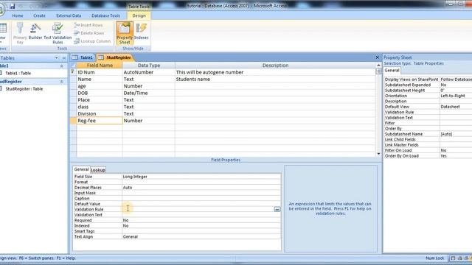The image size is (472, 265).
Task: Open the Home ribbon tab
Action: pos(18,15)
